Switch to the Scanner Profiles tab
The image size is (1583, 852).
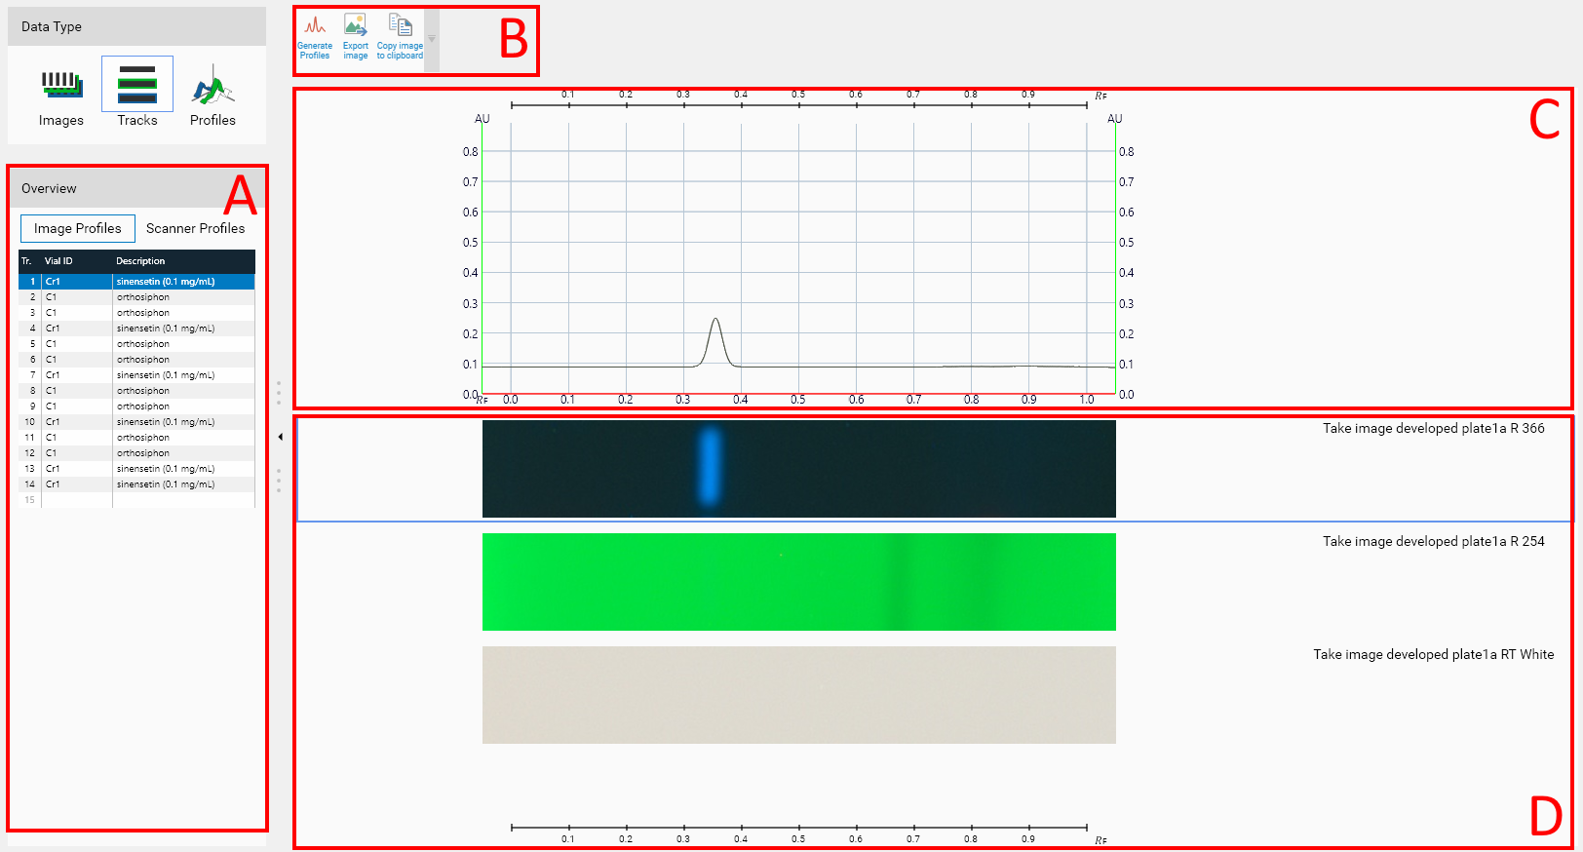coord(195,228)
